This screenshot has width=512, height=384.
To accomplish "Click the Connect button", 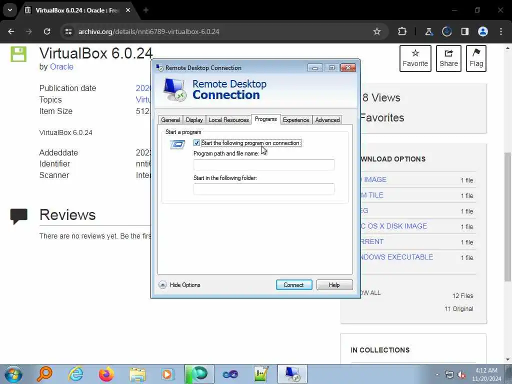I will click(294, 284).
